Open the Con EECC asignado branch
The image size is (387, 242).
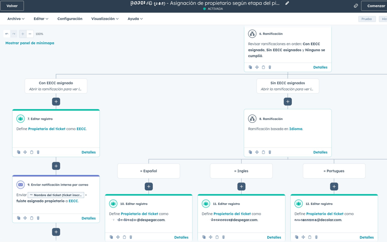(x=56, y=86)
